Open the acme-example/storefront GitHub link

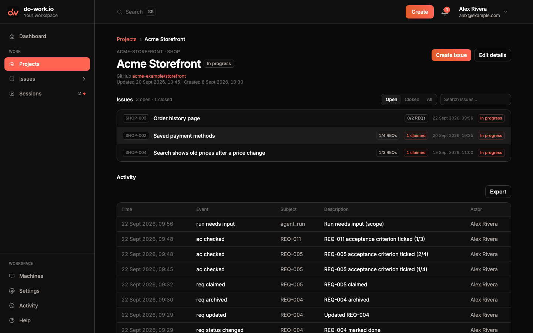(159, 76)
